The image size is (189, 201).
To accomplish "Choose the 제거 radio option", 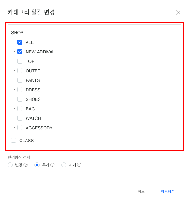I will (64, 165).
